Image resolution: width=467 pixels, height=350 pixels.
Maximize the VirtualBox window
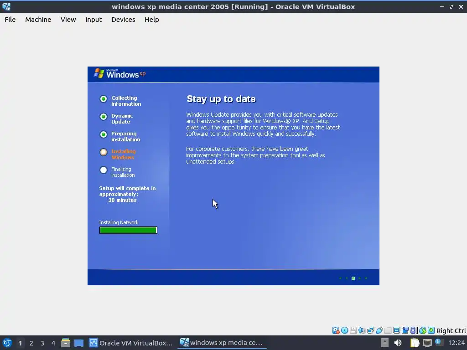click(451, 6)
